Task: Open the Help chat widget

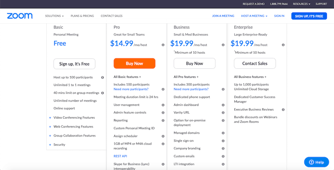Action: 316,162
